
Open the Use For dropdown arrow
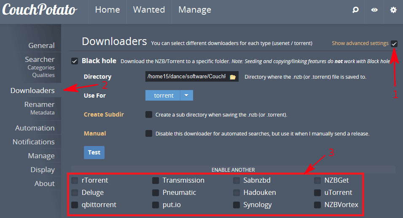[x=187, y=96]
